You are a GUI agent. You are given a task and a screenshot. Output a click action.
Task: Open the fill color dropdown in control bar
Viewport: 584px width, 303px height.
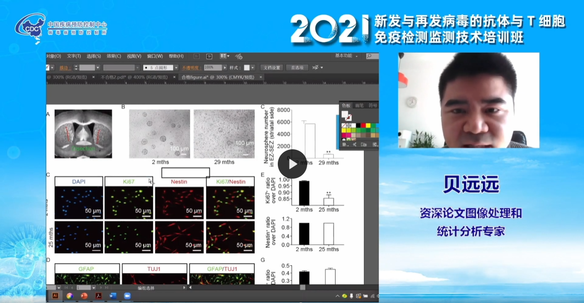tap(52, 68)
